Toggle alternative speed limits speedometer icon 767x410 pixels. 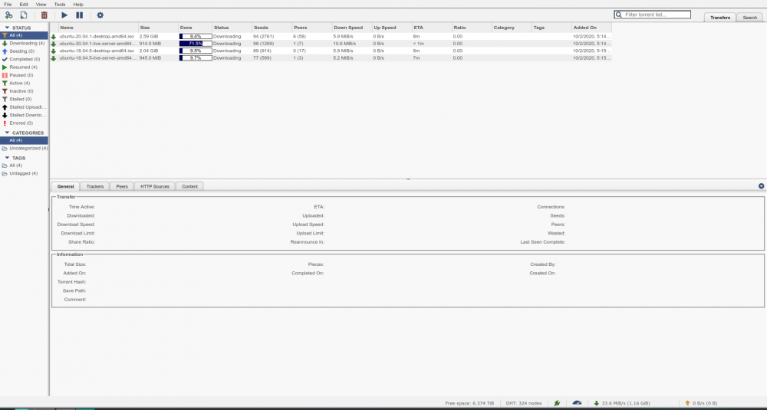tap(577, 403)
